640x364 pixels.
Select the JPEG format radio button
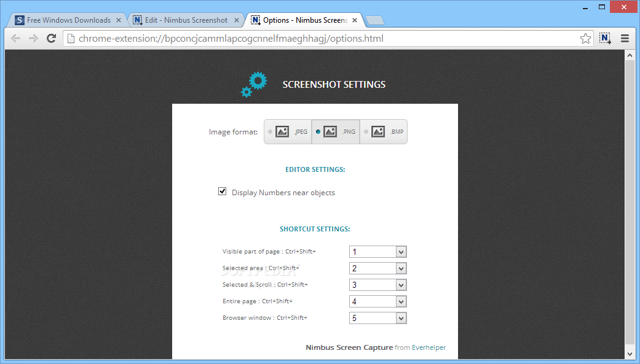click(271, 131)
